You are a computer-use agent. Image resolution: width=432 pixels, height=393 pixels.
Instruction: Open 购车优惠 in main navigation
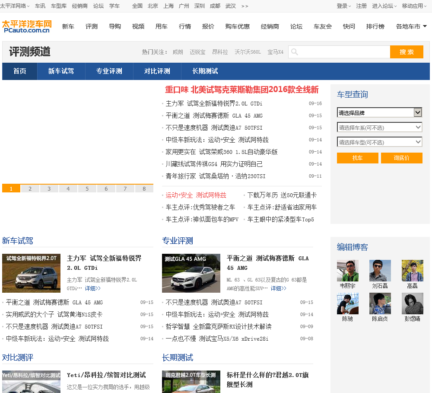click(238, 26)
